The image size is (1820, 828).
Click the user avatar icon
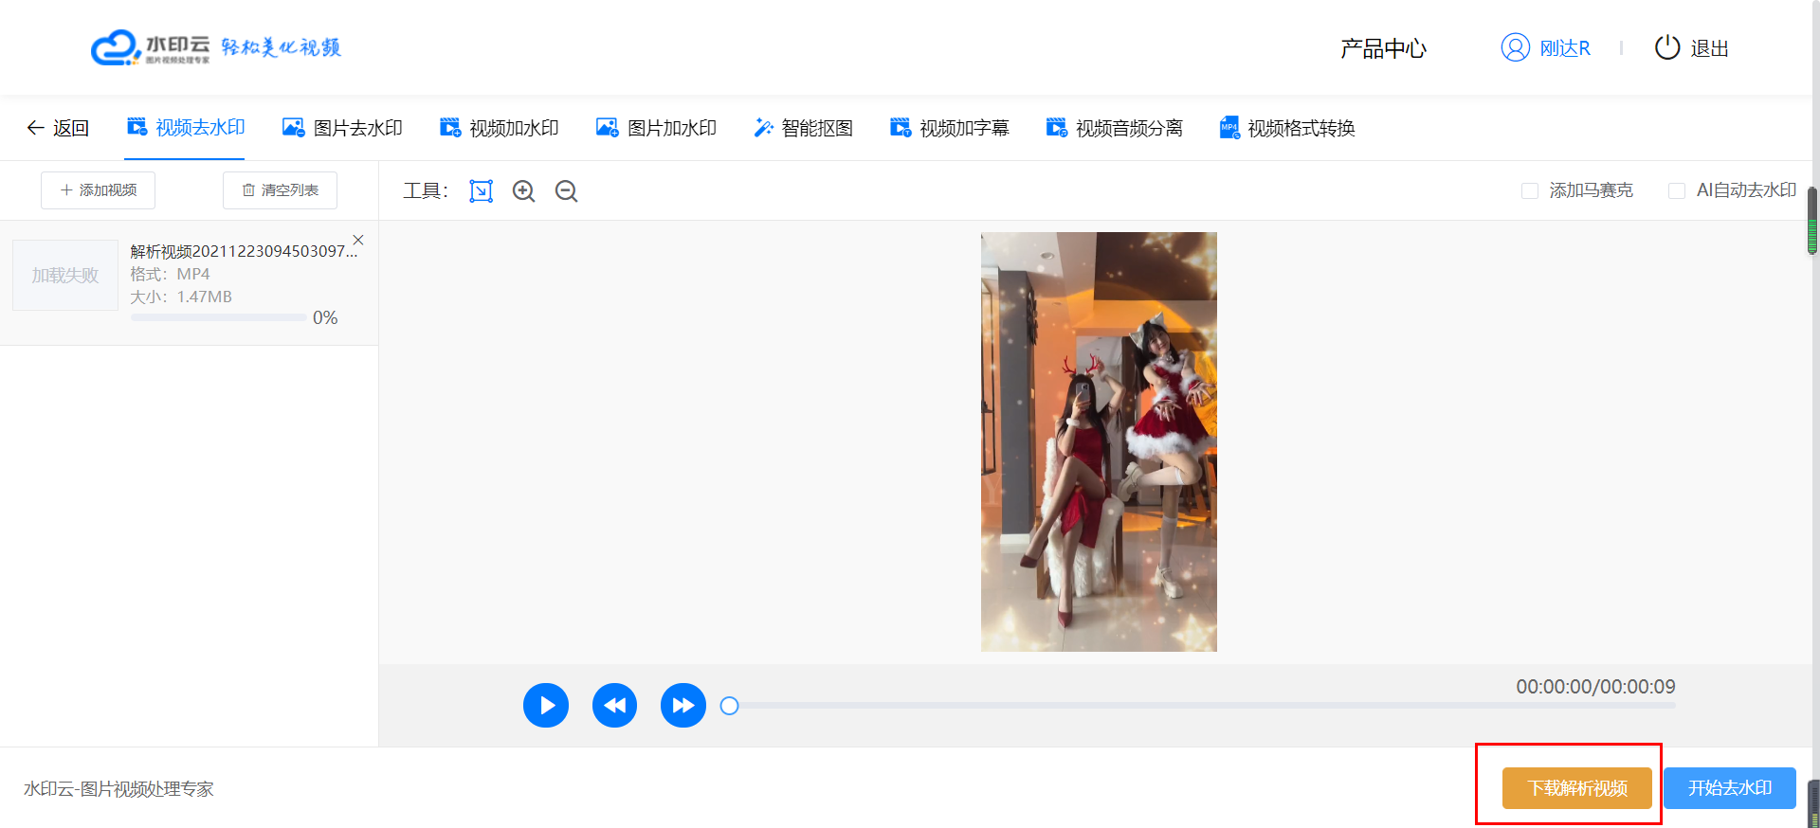click(x=1515, y=47)
